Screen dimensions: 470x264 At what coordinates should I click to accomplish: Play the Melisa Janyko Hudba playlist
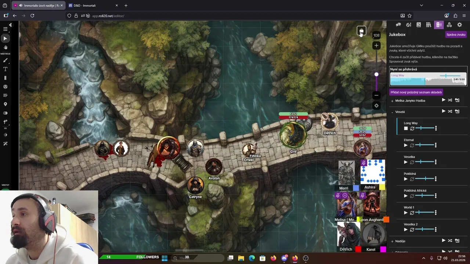444,100
